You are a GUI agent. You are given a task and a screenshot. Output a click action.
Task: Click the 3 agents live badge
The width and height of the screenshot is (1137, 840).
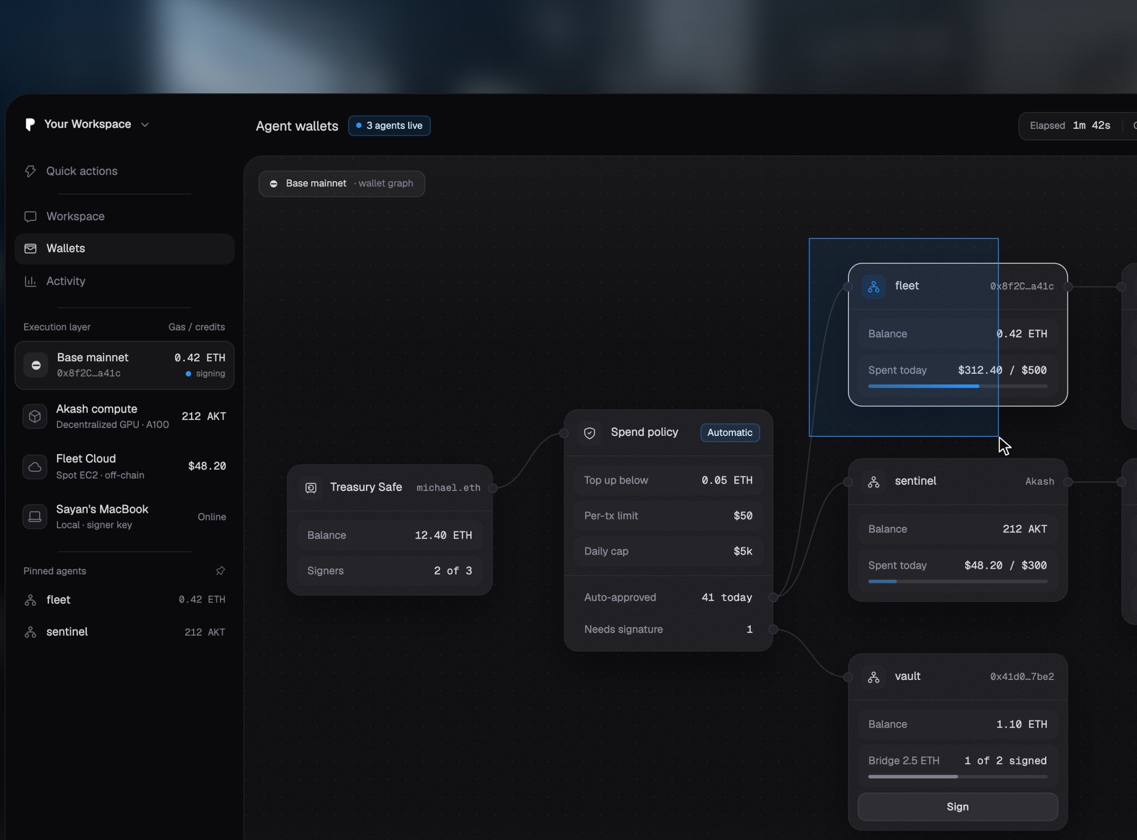[x=389, y=125]
